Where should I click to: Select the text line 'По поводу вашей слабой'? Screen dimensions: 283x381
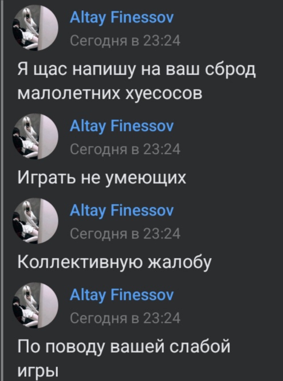pyautogui.click(x=124, y=347)
